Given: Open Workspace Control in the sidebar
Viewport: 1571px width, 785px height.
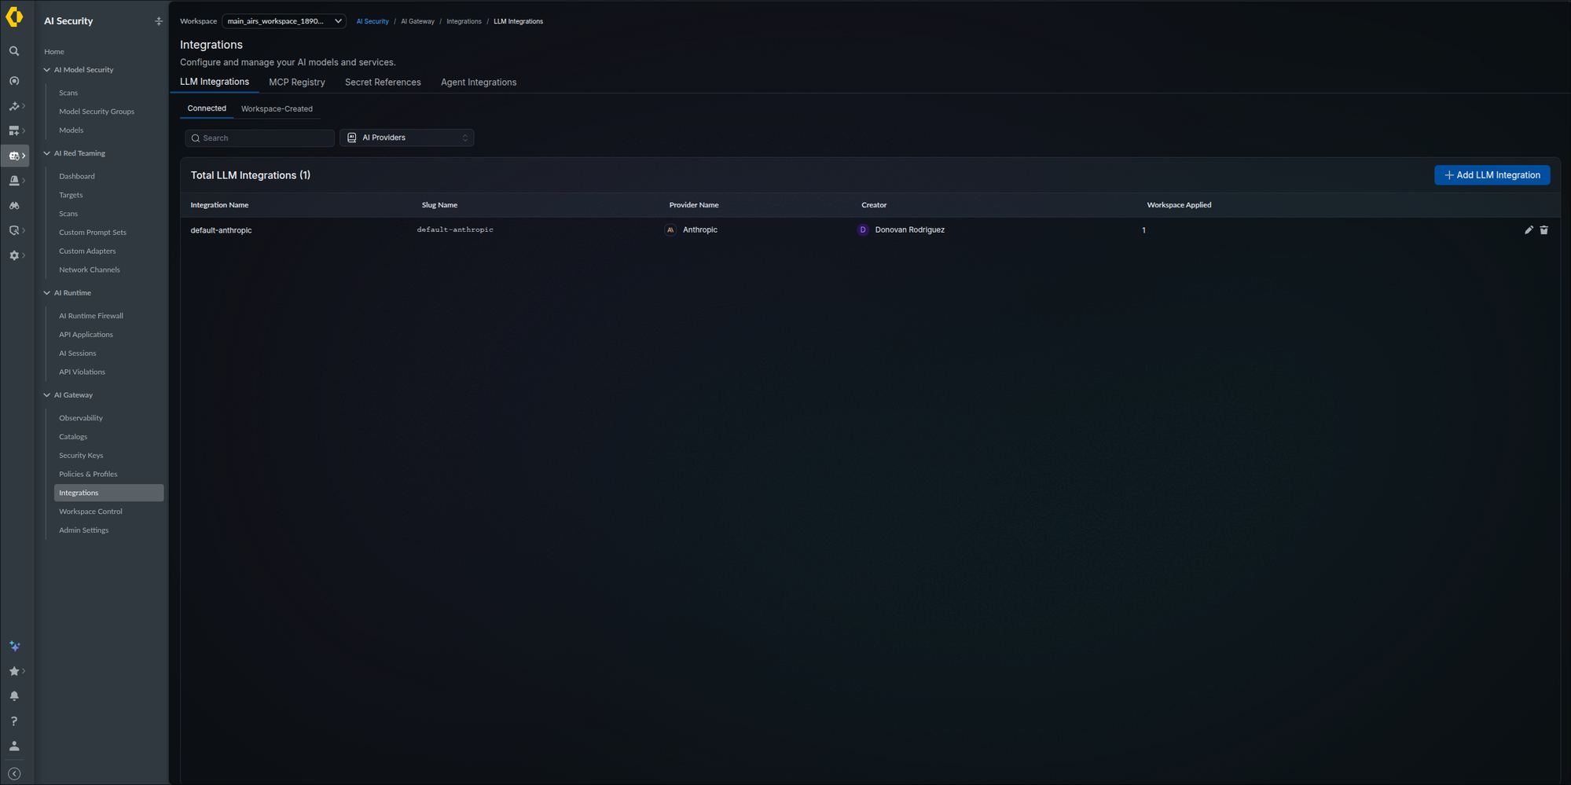Looking at the screenshot, I should click(x=90, y=512).
